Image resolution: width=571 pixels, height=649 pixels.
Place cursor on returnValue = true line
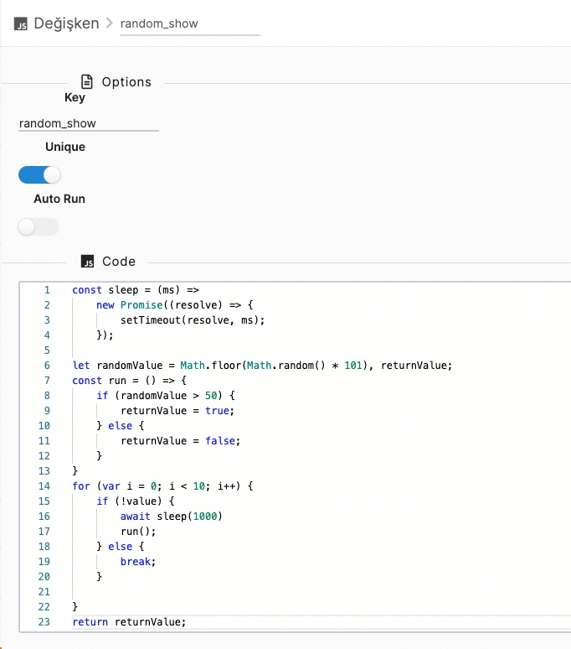pos(177,410)
